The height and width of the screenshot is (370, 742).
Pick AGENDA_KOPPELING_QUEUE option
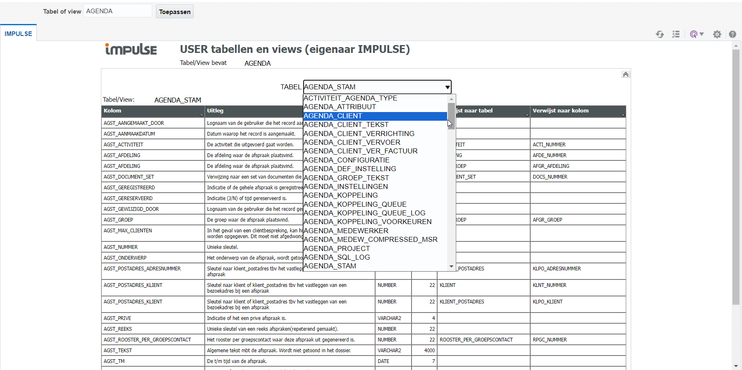(x=375, y=204)
